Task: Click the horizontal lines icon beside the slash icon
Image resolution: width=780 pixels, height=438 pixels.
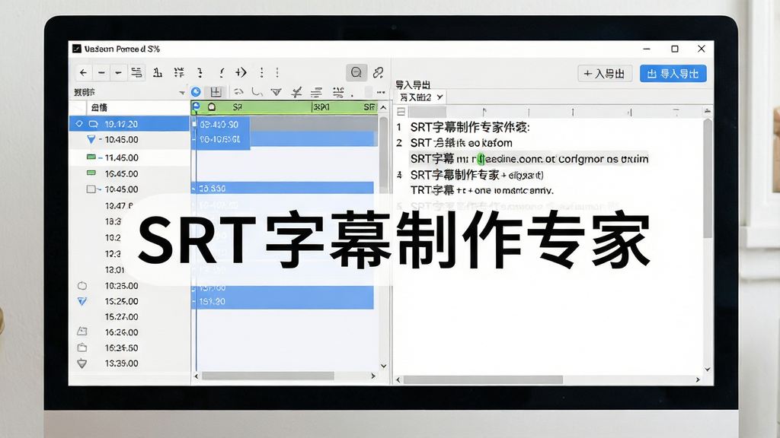Action: (x=316, y=92)
